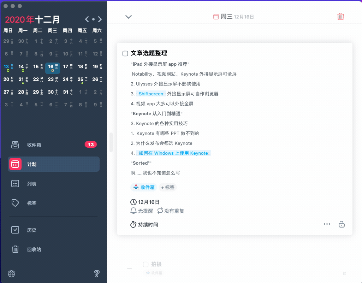
Task: Click the task title 文章选题整理
Action: point(149,53)
